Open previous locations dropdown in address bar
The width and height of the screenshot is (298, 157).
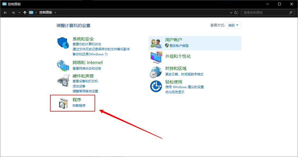click(231, 12)
